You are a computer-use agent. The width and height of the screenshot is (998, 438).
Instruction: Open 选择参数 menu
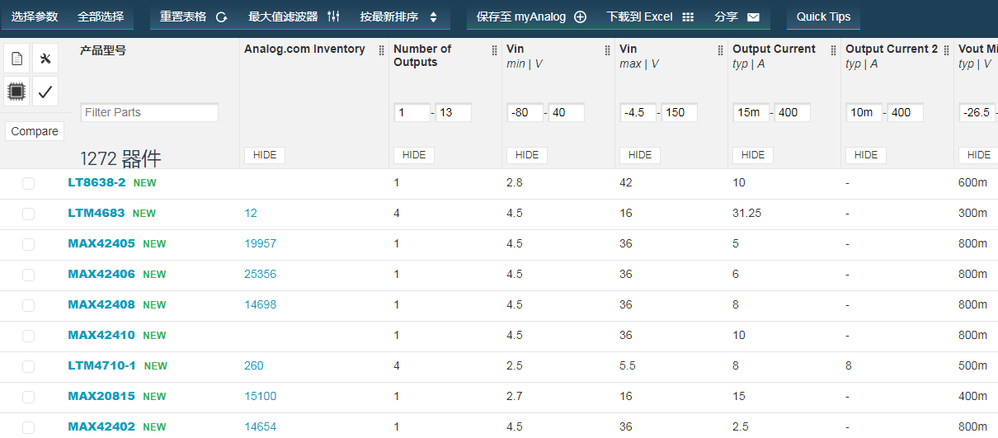(x=35, y=16)
